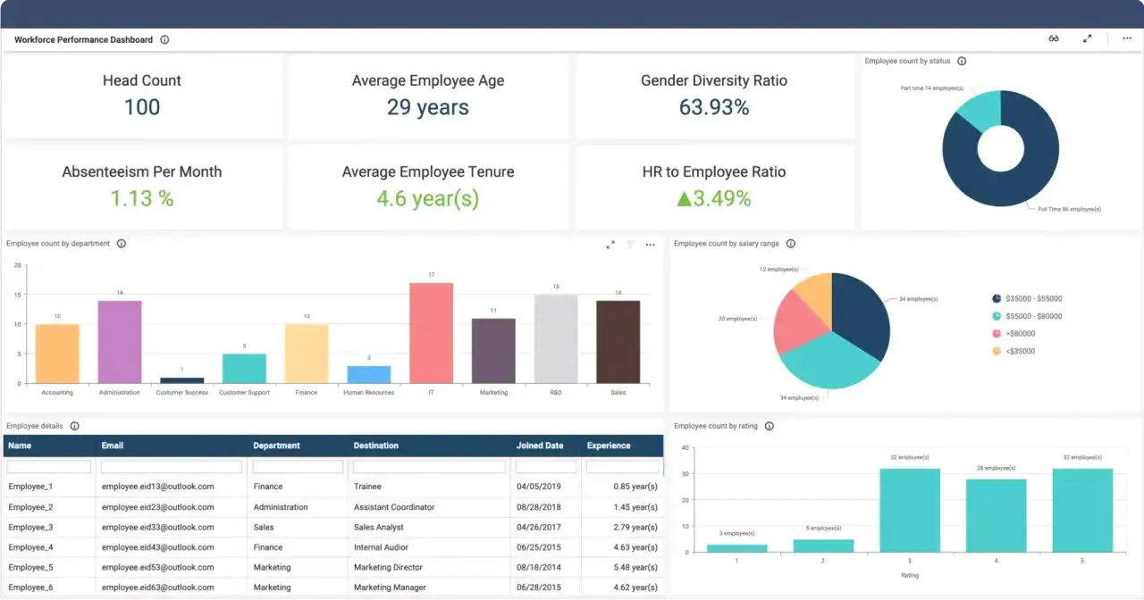Open more options on department chart widget
The height and width of the screenshot is (600, 1144).
point(651,245)
